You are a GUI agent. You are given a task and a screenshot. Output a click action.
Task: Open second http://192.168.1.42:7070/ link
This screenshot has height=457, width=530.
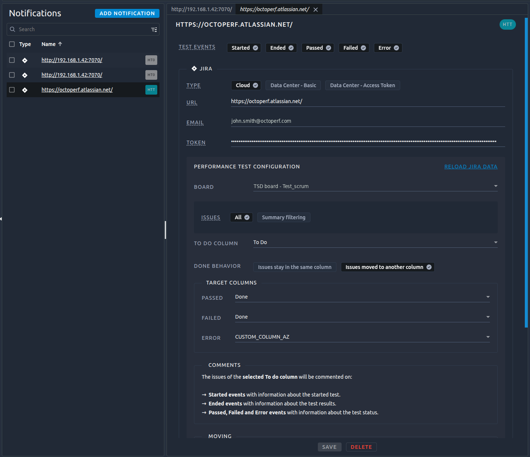72,75
